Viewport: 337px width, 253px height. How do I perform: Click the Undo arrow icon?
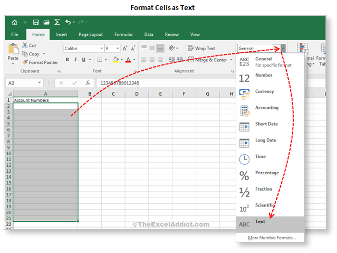coord(68,22)
